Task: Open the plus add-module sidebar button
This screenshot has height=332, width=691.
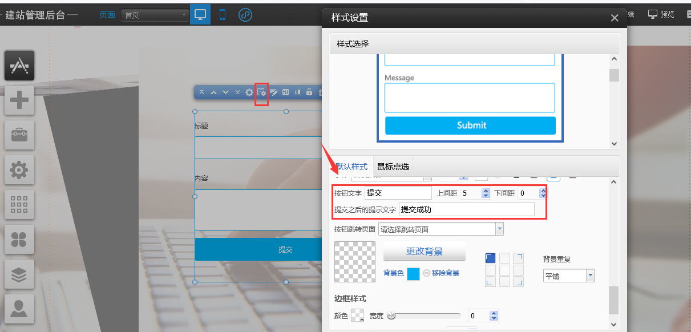Action: click(x=19, y=100)
